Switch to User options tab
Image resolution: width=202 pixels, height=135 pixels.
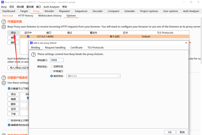click(x=171, y=11)
